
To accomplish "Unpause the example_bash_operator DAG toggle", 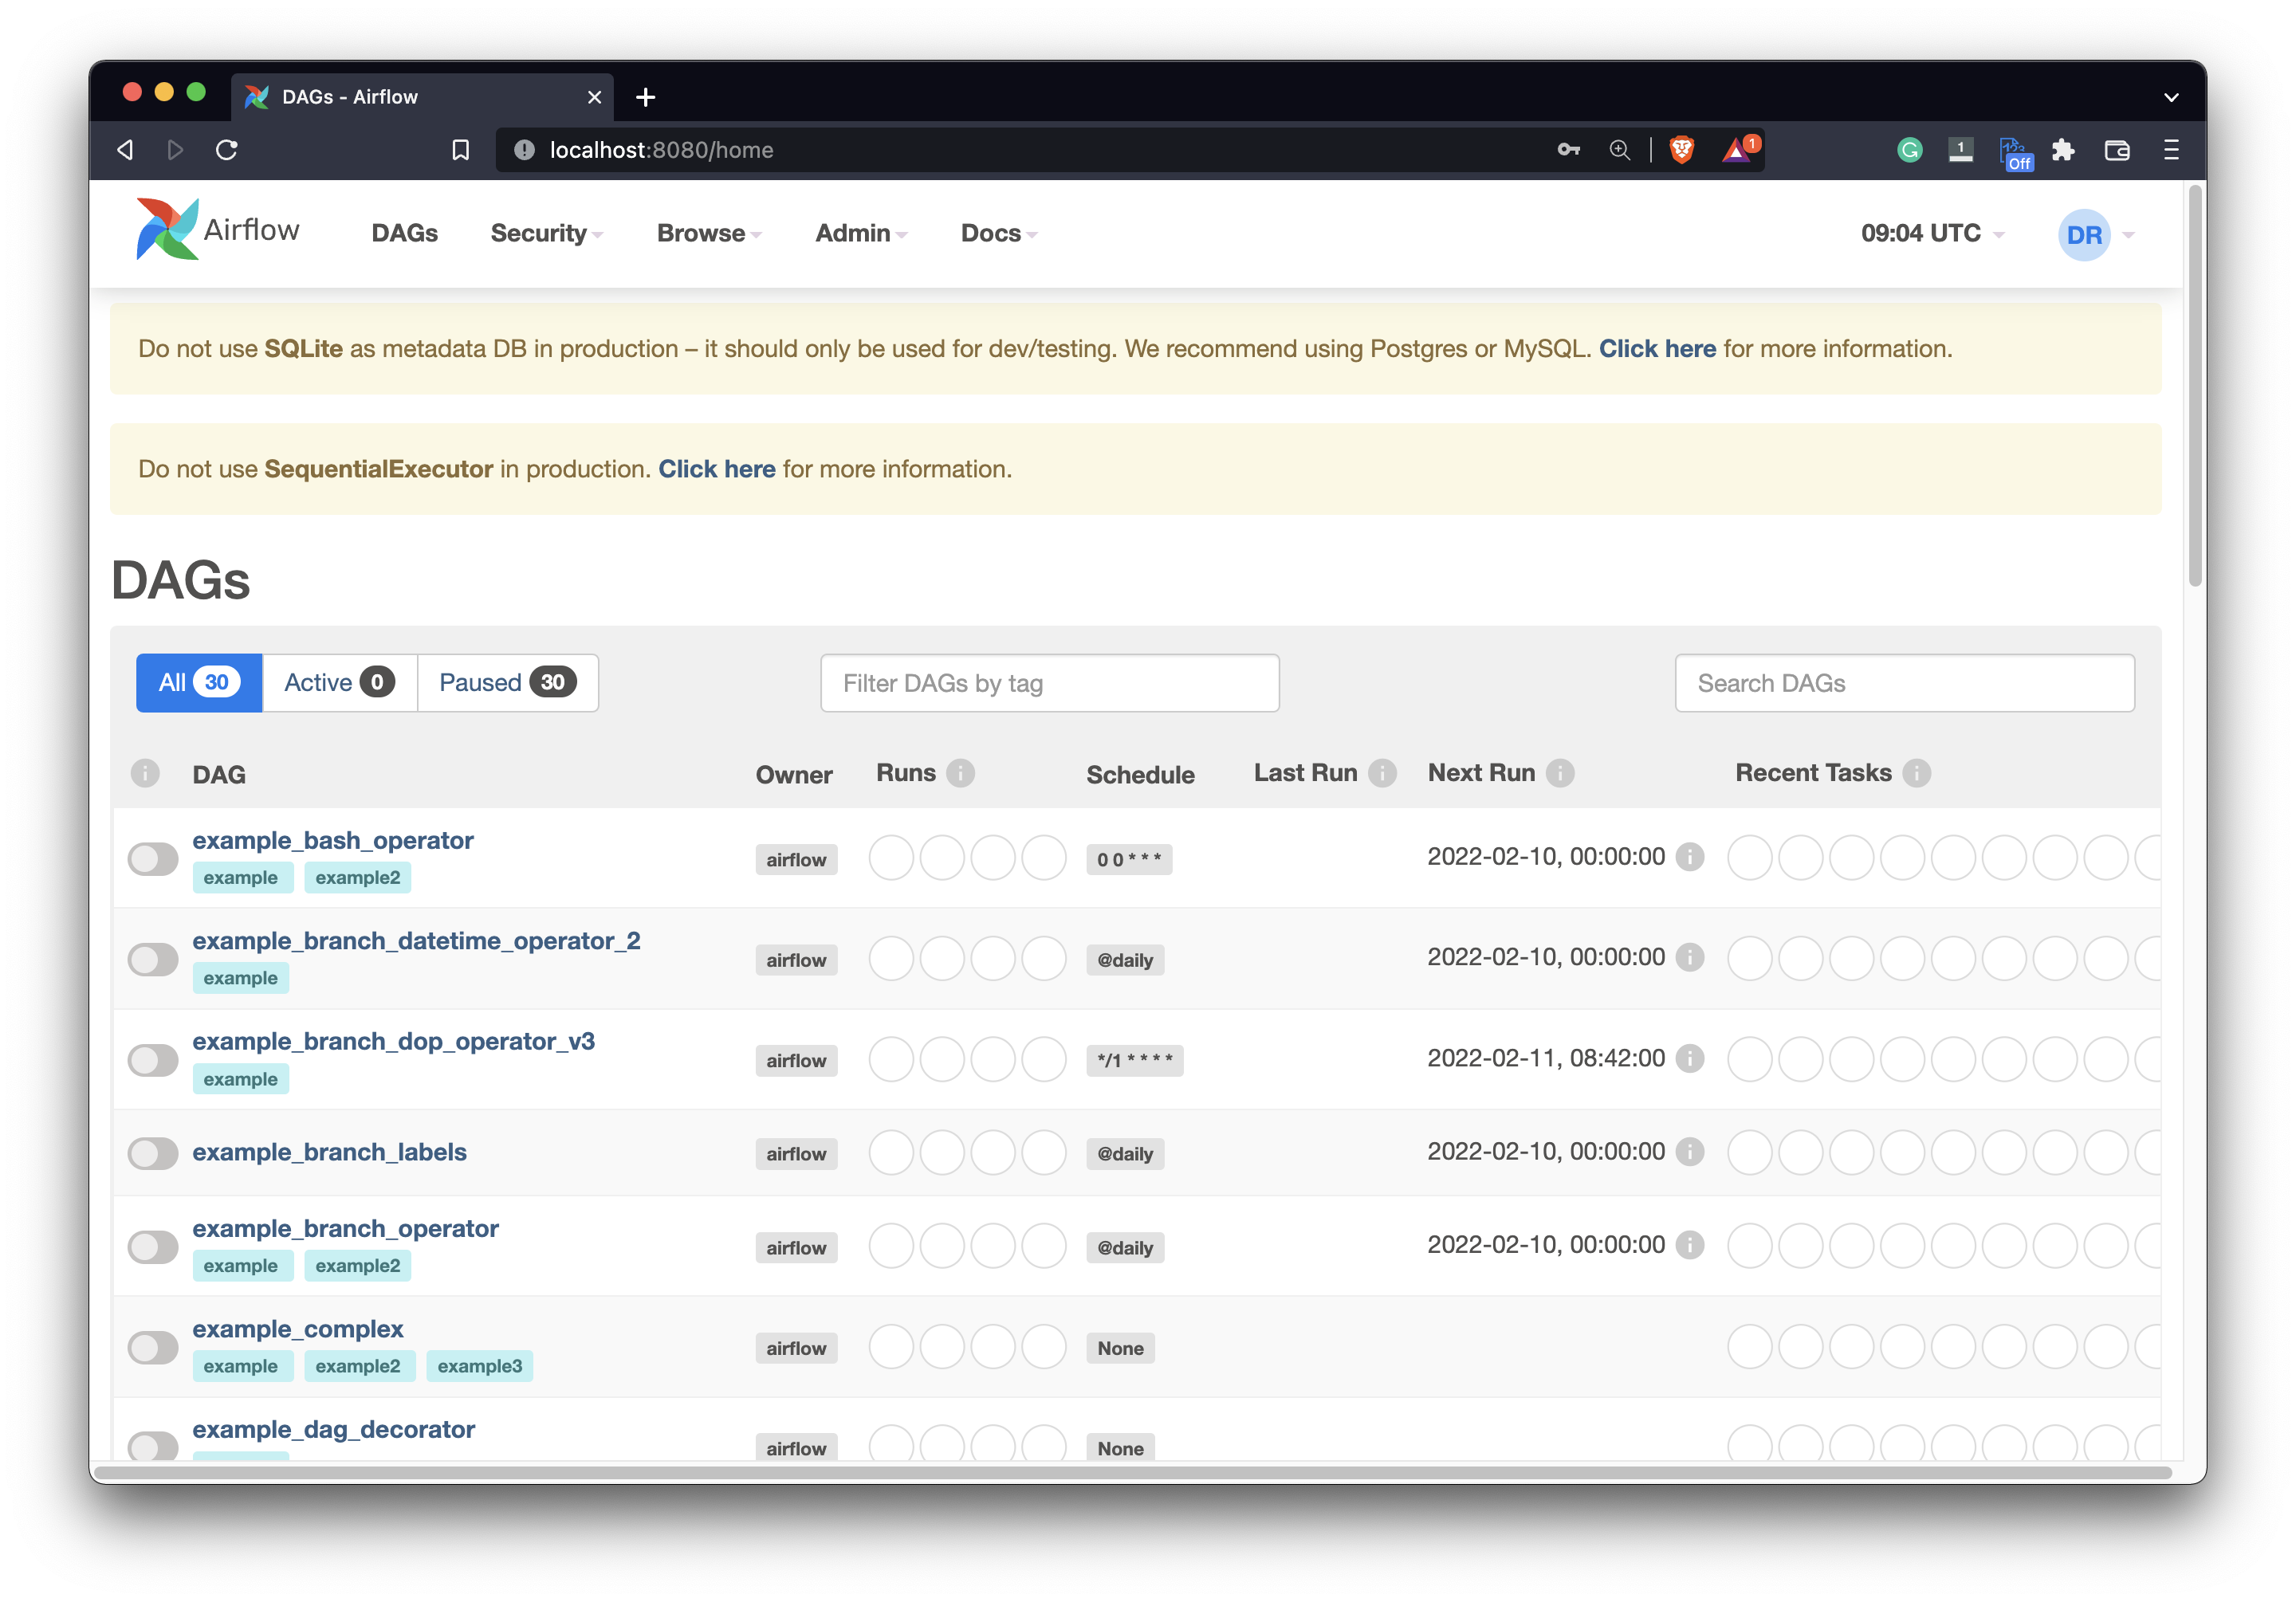I will 153,859.
